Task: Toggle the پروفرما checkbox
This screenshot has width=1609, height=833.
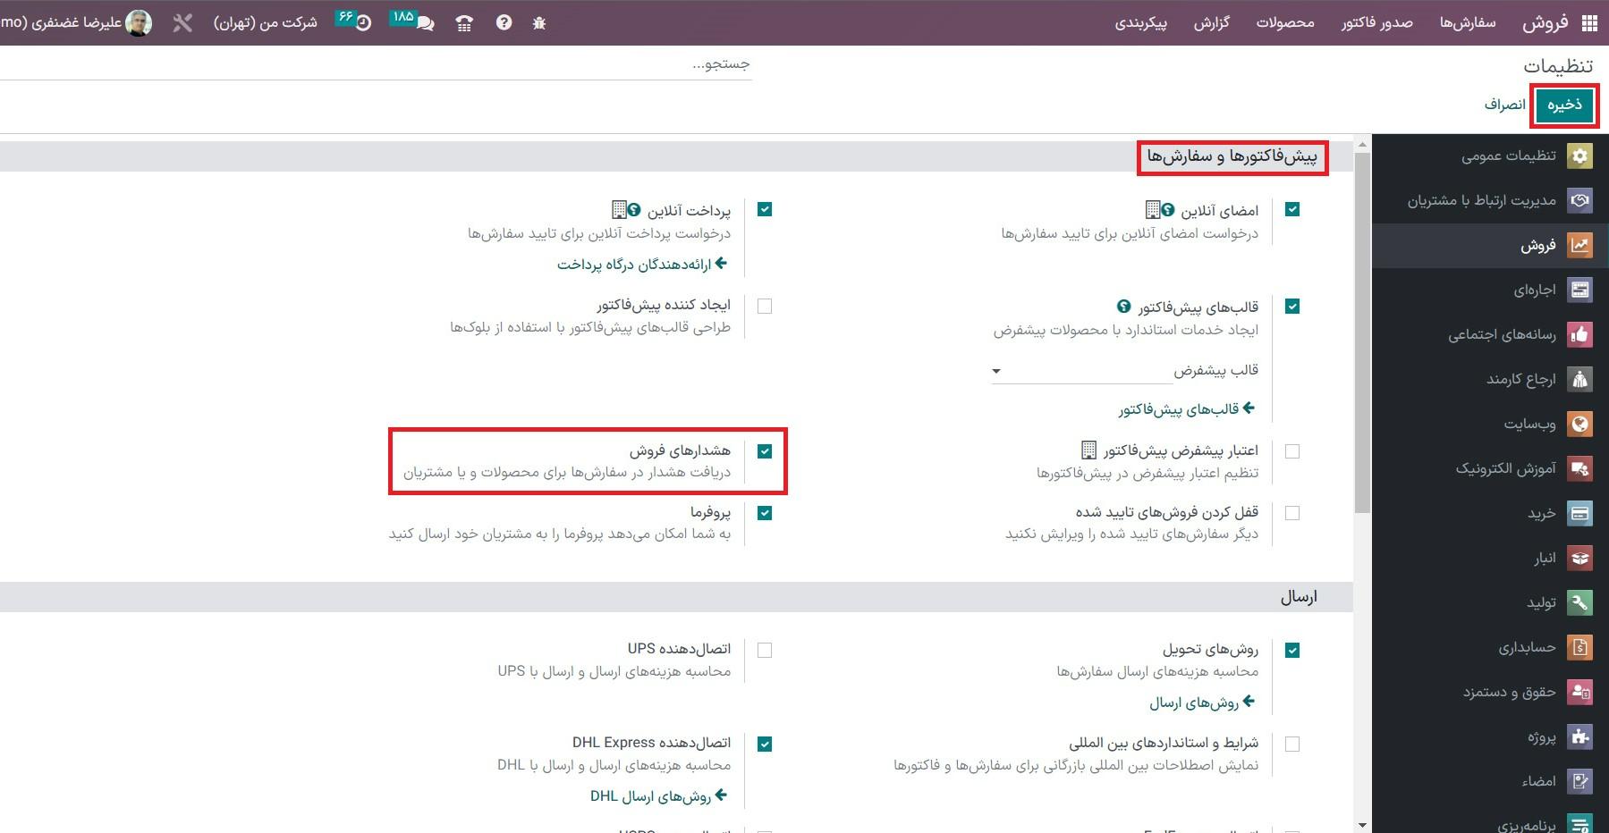Action: (765, 513)
